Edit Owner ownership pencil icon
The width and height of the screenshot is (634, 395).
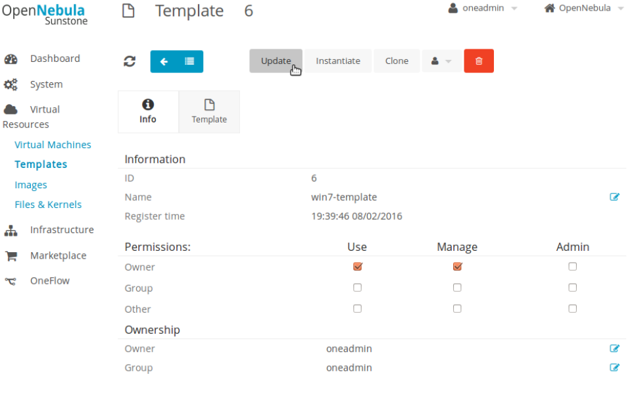tap(614, 348)
